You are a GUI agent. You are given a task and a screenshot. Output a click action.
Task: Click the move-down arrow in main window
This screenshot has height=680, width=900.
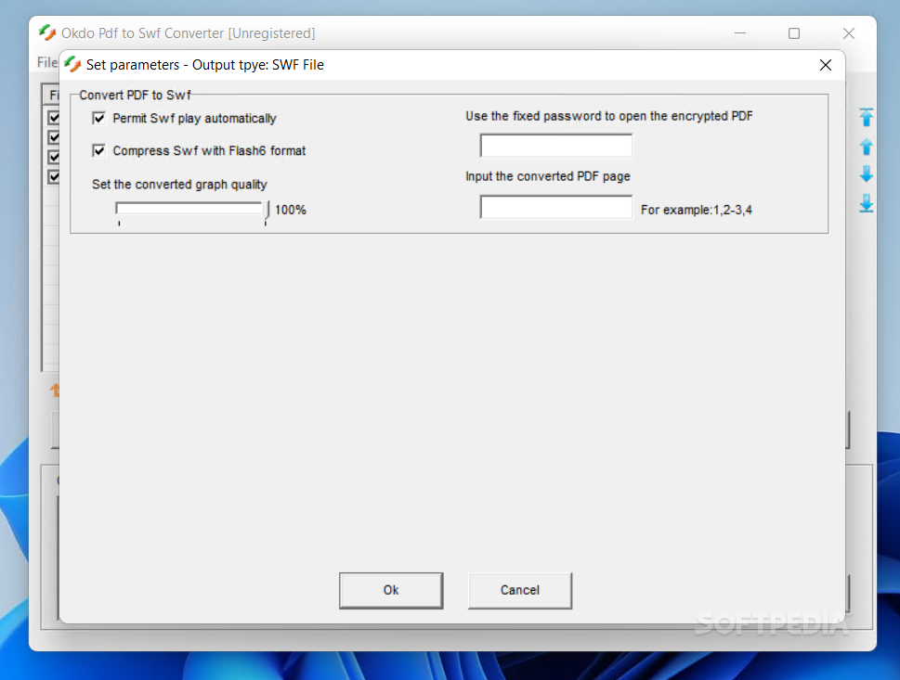[867, 174]
